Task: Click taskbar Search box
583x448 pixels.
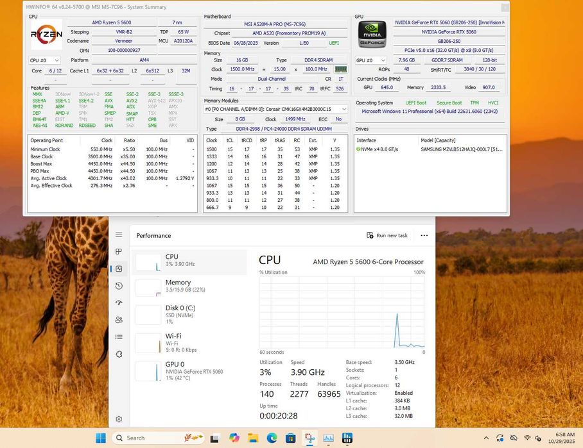Action: pyautogui.click(x=158, y=438)
